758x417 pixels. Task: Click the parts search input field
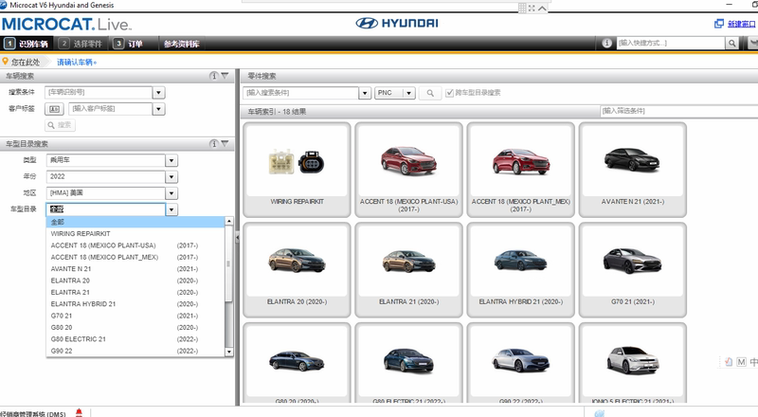click(x=300, y=93)
